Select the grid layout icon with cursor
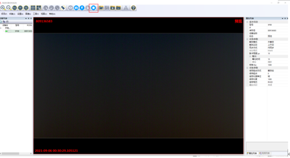Image resolution: width=290 pixels, height=158 pixels. point(39,8)
